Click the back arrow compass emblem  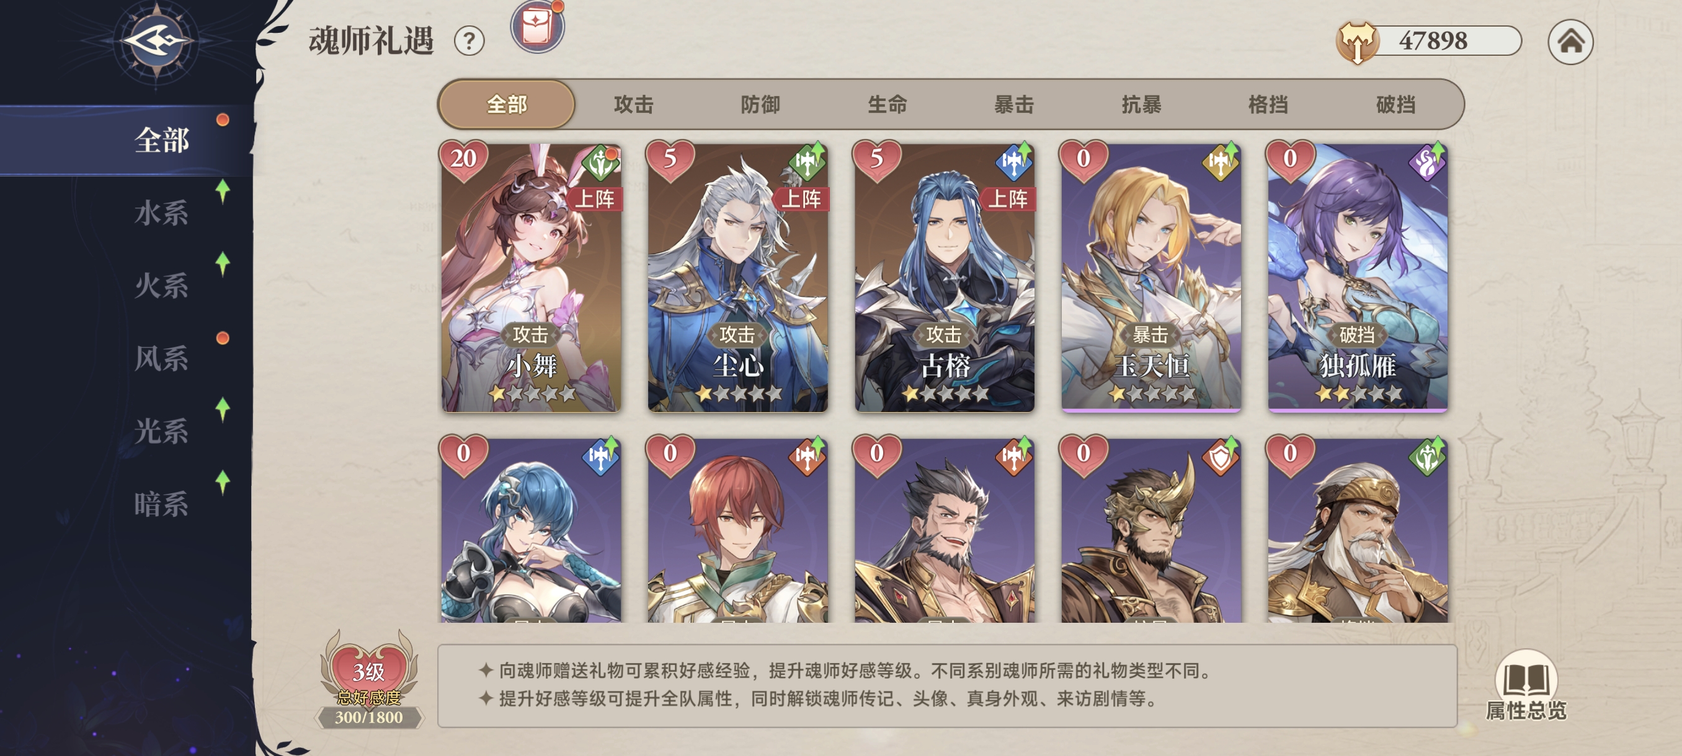click(x=157, y=41)
